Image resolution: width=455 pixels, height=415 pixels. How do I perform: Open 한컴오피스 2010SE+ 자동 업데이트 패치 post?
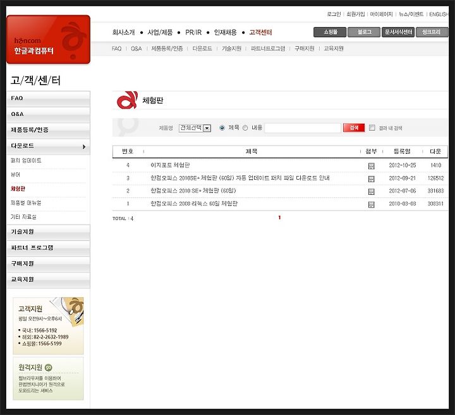click(x=240, y=178)
